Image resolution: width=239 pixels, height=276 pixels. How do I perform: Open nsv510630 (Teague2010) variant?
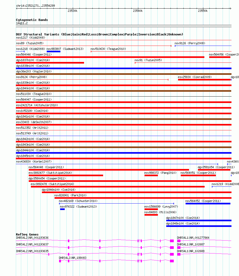coord(108,49)
